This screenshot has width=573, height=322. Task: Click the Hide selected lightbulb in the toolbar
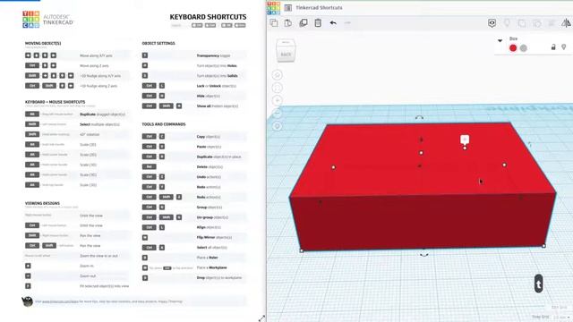[507, 23]
